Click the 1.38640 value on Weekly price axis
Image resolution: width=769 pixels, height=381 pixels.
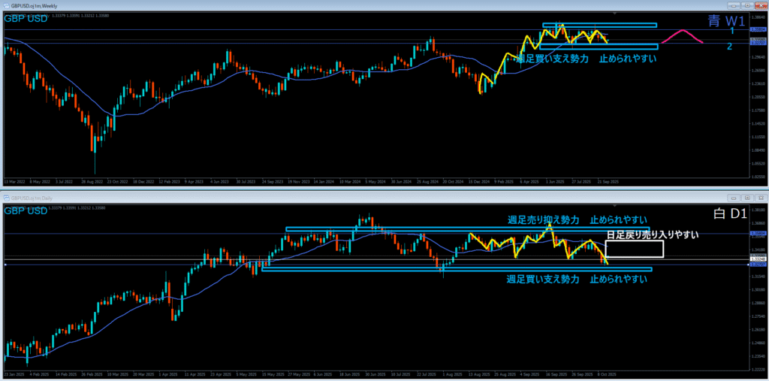(758, 17)
